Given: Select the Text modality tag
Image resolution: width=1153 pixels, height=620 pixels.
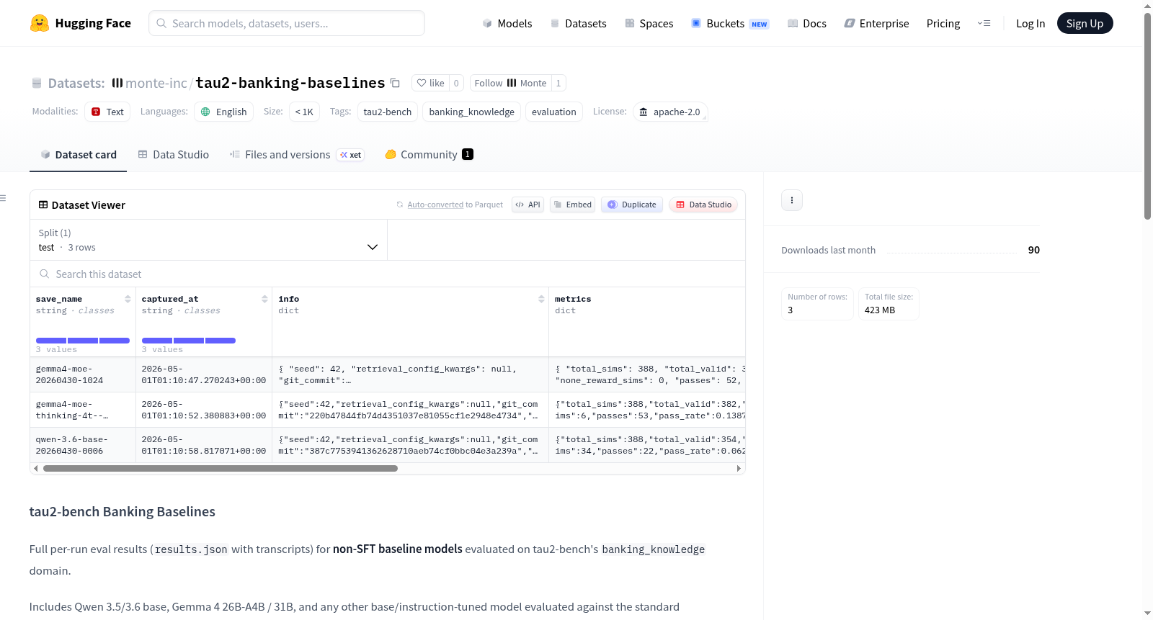Looking at the screenshot, I should coord(107,112).
